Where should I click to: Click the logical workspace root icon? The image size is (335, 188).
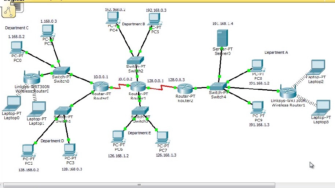(8, 11)
